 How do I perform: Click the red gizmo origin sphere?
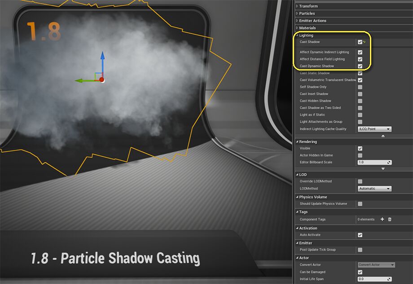[102, 80]
